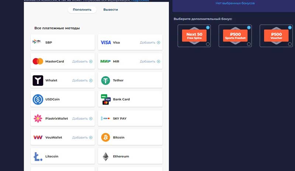The image size is (295, 171).
Task: Open info icon on Next 50 Free Spins
Action: 208,28
